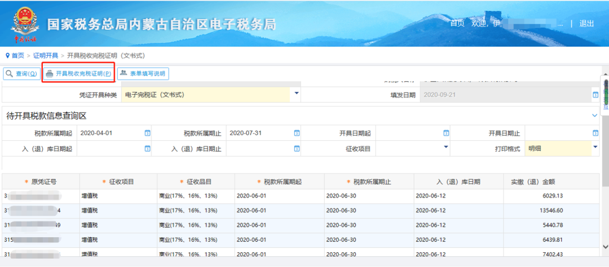
Task: Open calendar for 开具日期起
Action: (x=446, y=133)
